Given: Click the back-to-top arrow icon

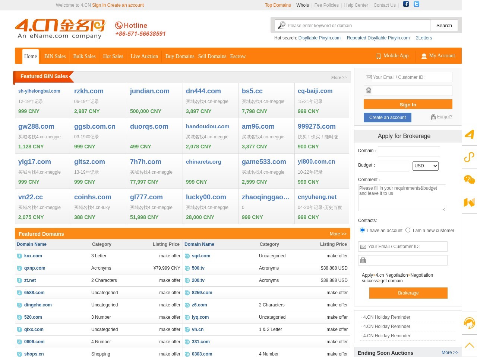Looking at the screenshot, I should 469,345.
